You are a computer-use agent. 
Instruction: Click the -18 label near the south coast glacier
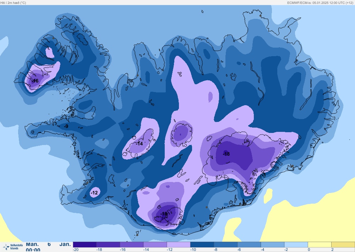click(x=164, y=214)
